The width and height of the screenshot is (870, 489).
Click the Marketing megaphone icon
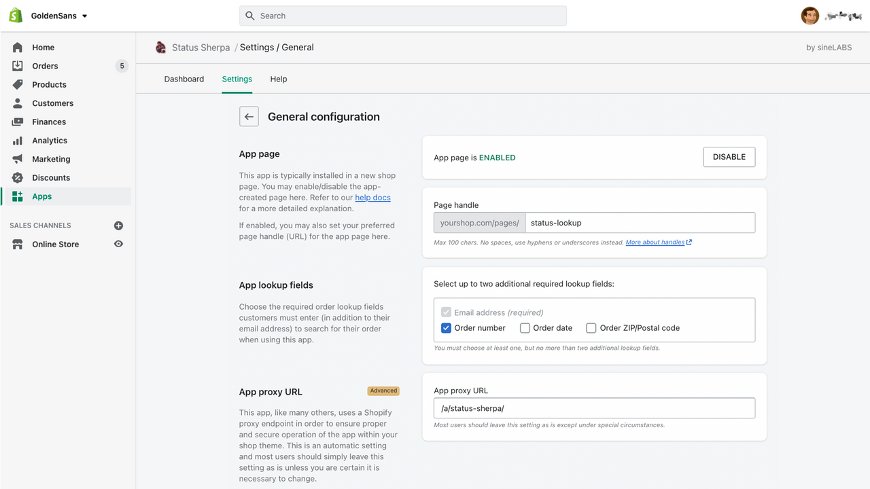tap(18, 159)
